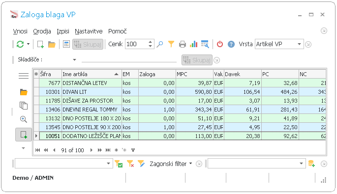Screen dimensions: 337x194
Task: Click the Skladišče name text field
Action: click(129, 59)
